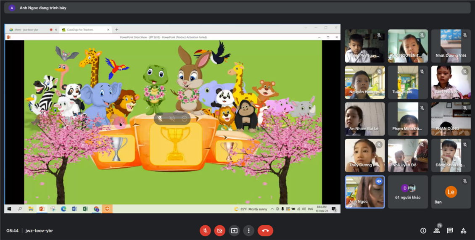Click the taskbar Search magnifier icon
475x240 pixels.
(x=20, y=209)
